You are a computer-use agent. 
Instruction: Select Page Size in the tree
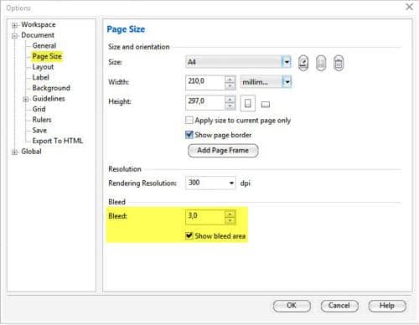pos(47,56)
